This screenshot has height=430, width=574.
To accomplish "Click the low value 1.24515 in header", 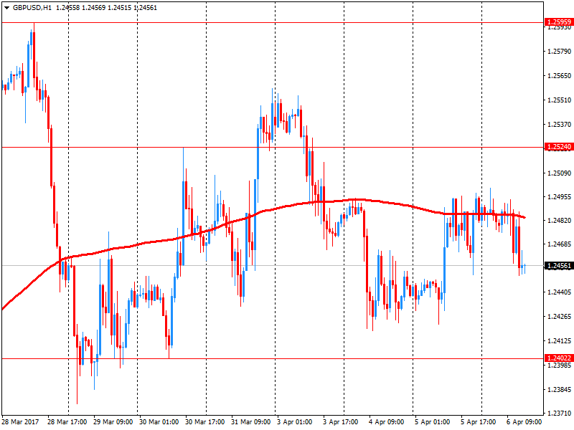I will pyautogui.click(x=119, y=8).
